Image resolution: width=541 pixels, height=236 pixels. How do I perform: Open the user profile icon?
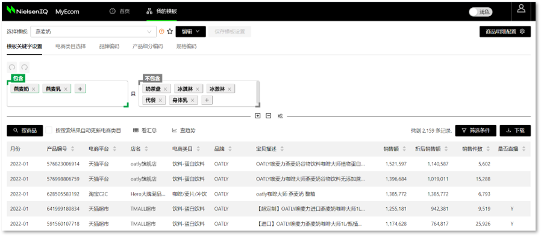coord(521,8)
